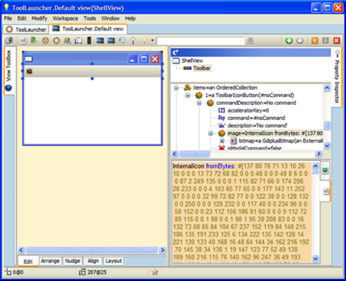Click the lightbulb icon in the toolbar

(144, 40)
